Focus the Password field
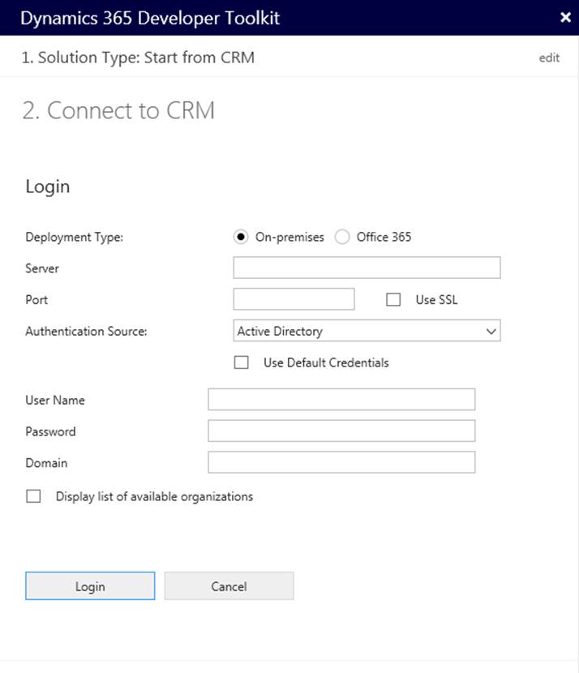 [x=341, y=431]
